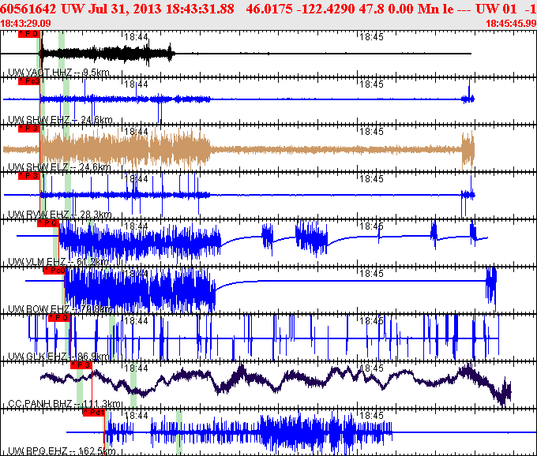The width and height of the screenshot is (537, 456).
Task: Select the Pd1 pick flag on BPO trace
Action: click(x=93, y=412)
